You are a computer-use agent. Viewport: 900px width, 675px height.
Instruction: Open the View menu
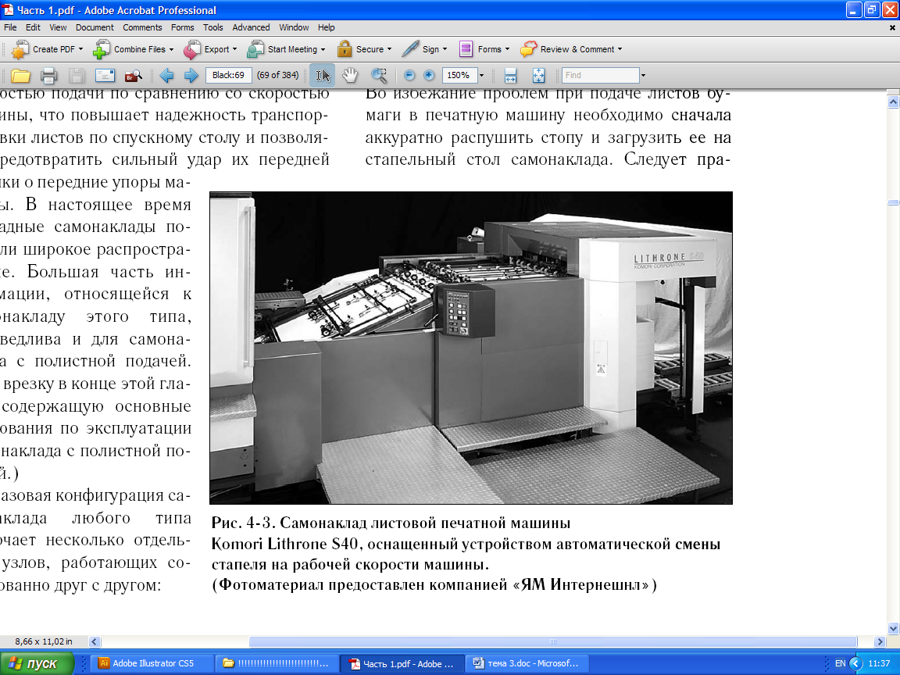(x=58, y=27)
